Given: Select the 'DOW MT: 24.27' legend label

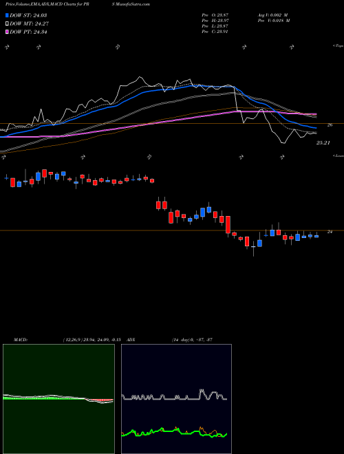Looking at the screenshot, I should [x=28, y=24].
